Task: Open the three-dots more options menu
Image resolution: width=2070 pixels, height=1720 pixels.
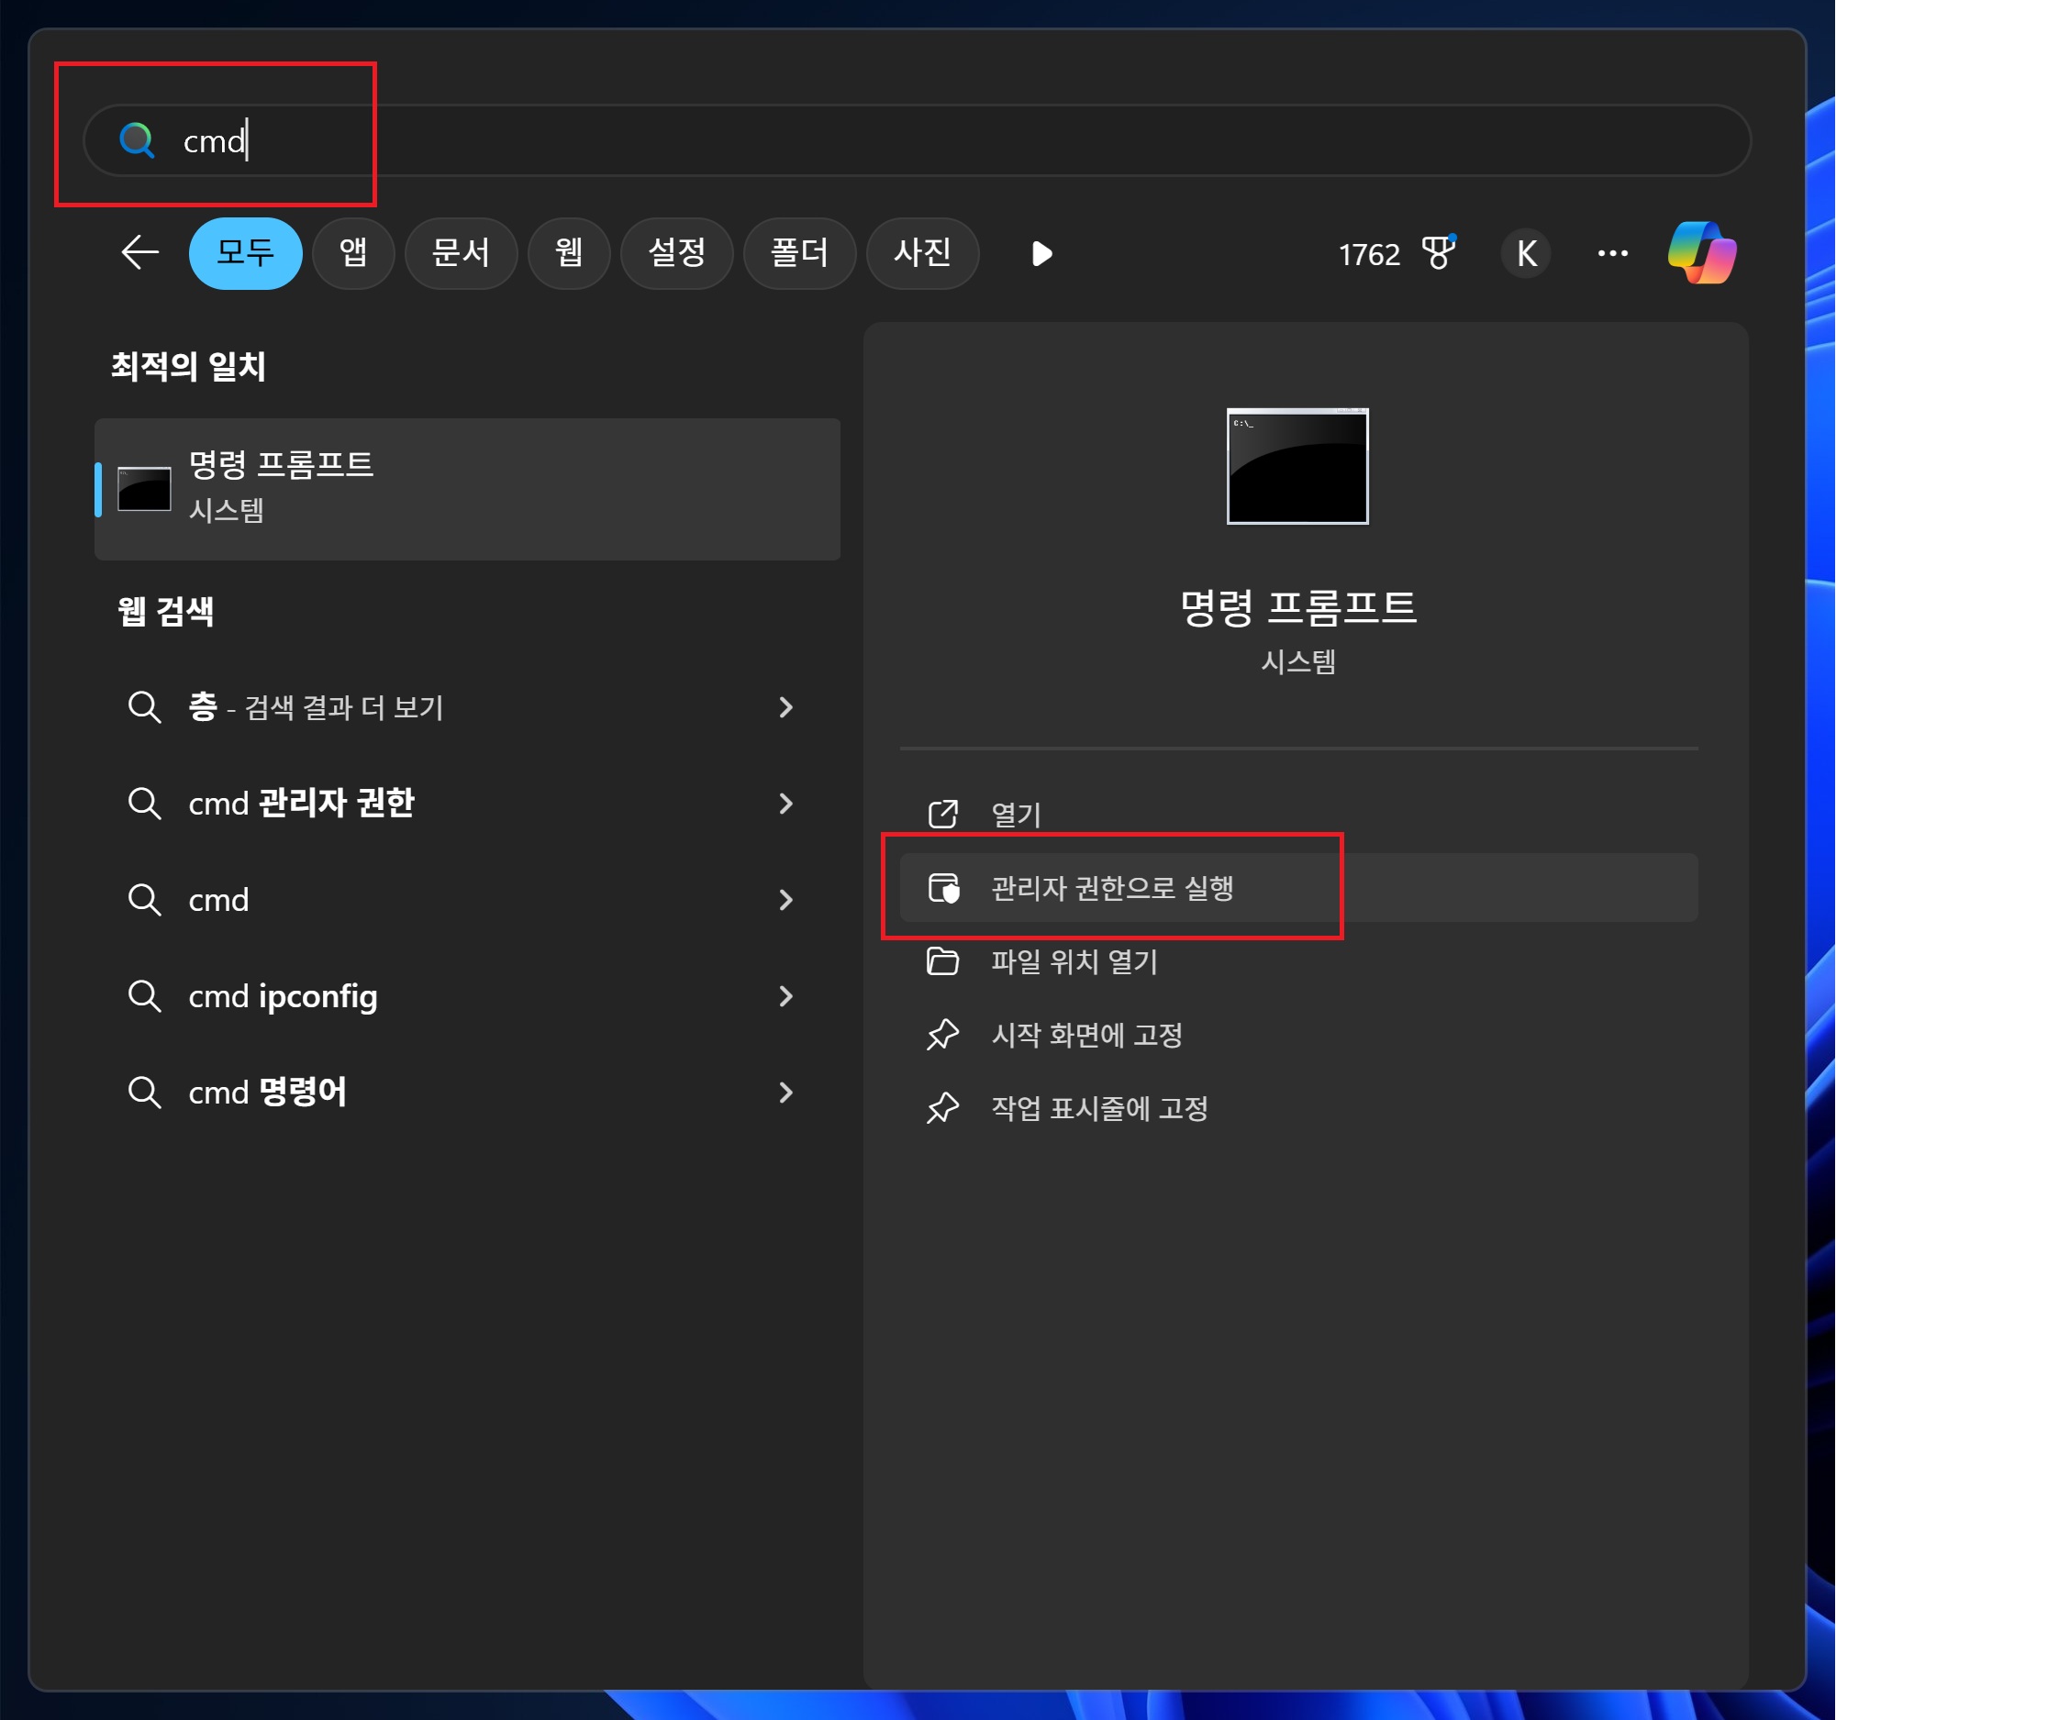Action: coord(1613,253)
